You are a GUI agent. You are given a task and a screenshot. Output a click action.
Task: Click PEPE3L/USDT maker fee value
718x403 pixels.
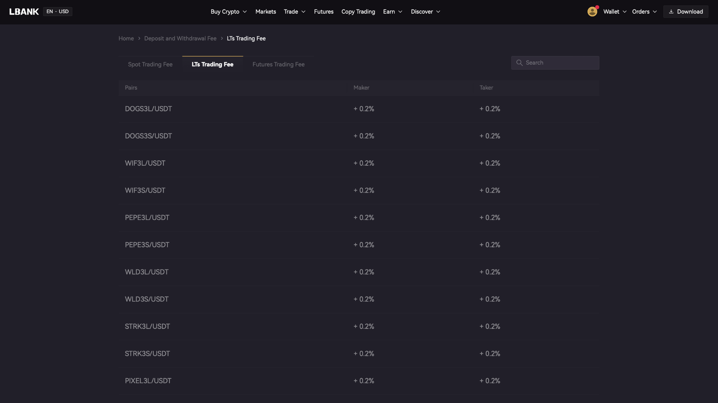pyautogui.click(x=364, y=218)
